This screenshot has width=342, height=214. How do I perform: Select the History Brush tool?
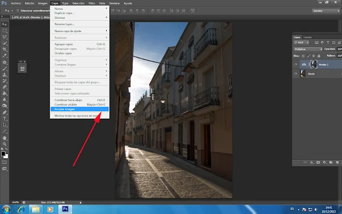(5, 81)
